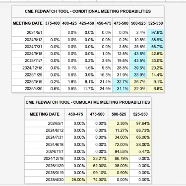Click the 31.1% cell for 2025/4/30

(x=121, y=89)
